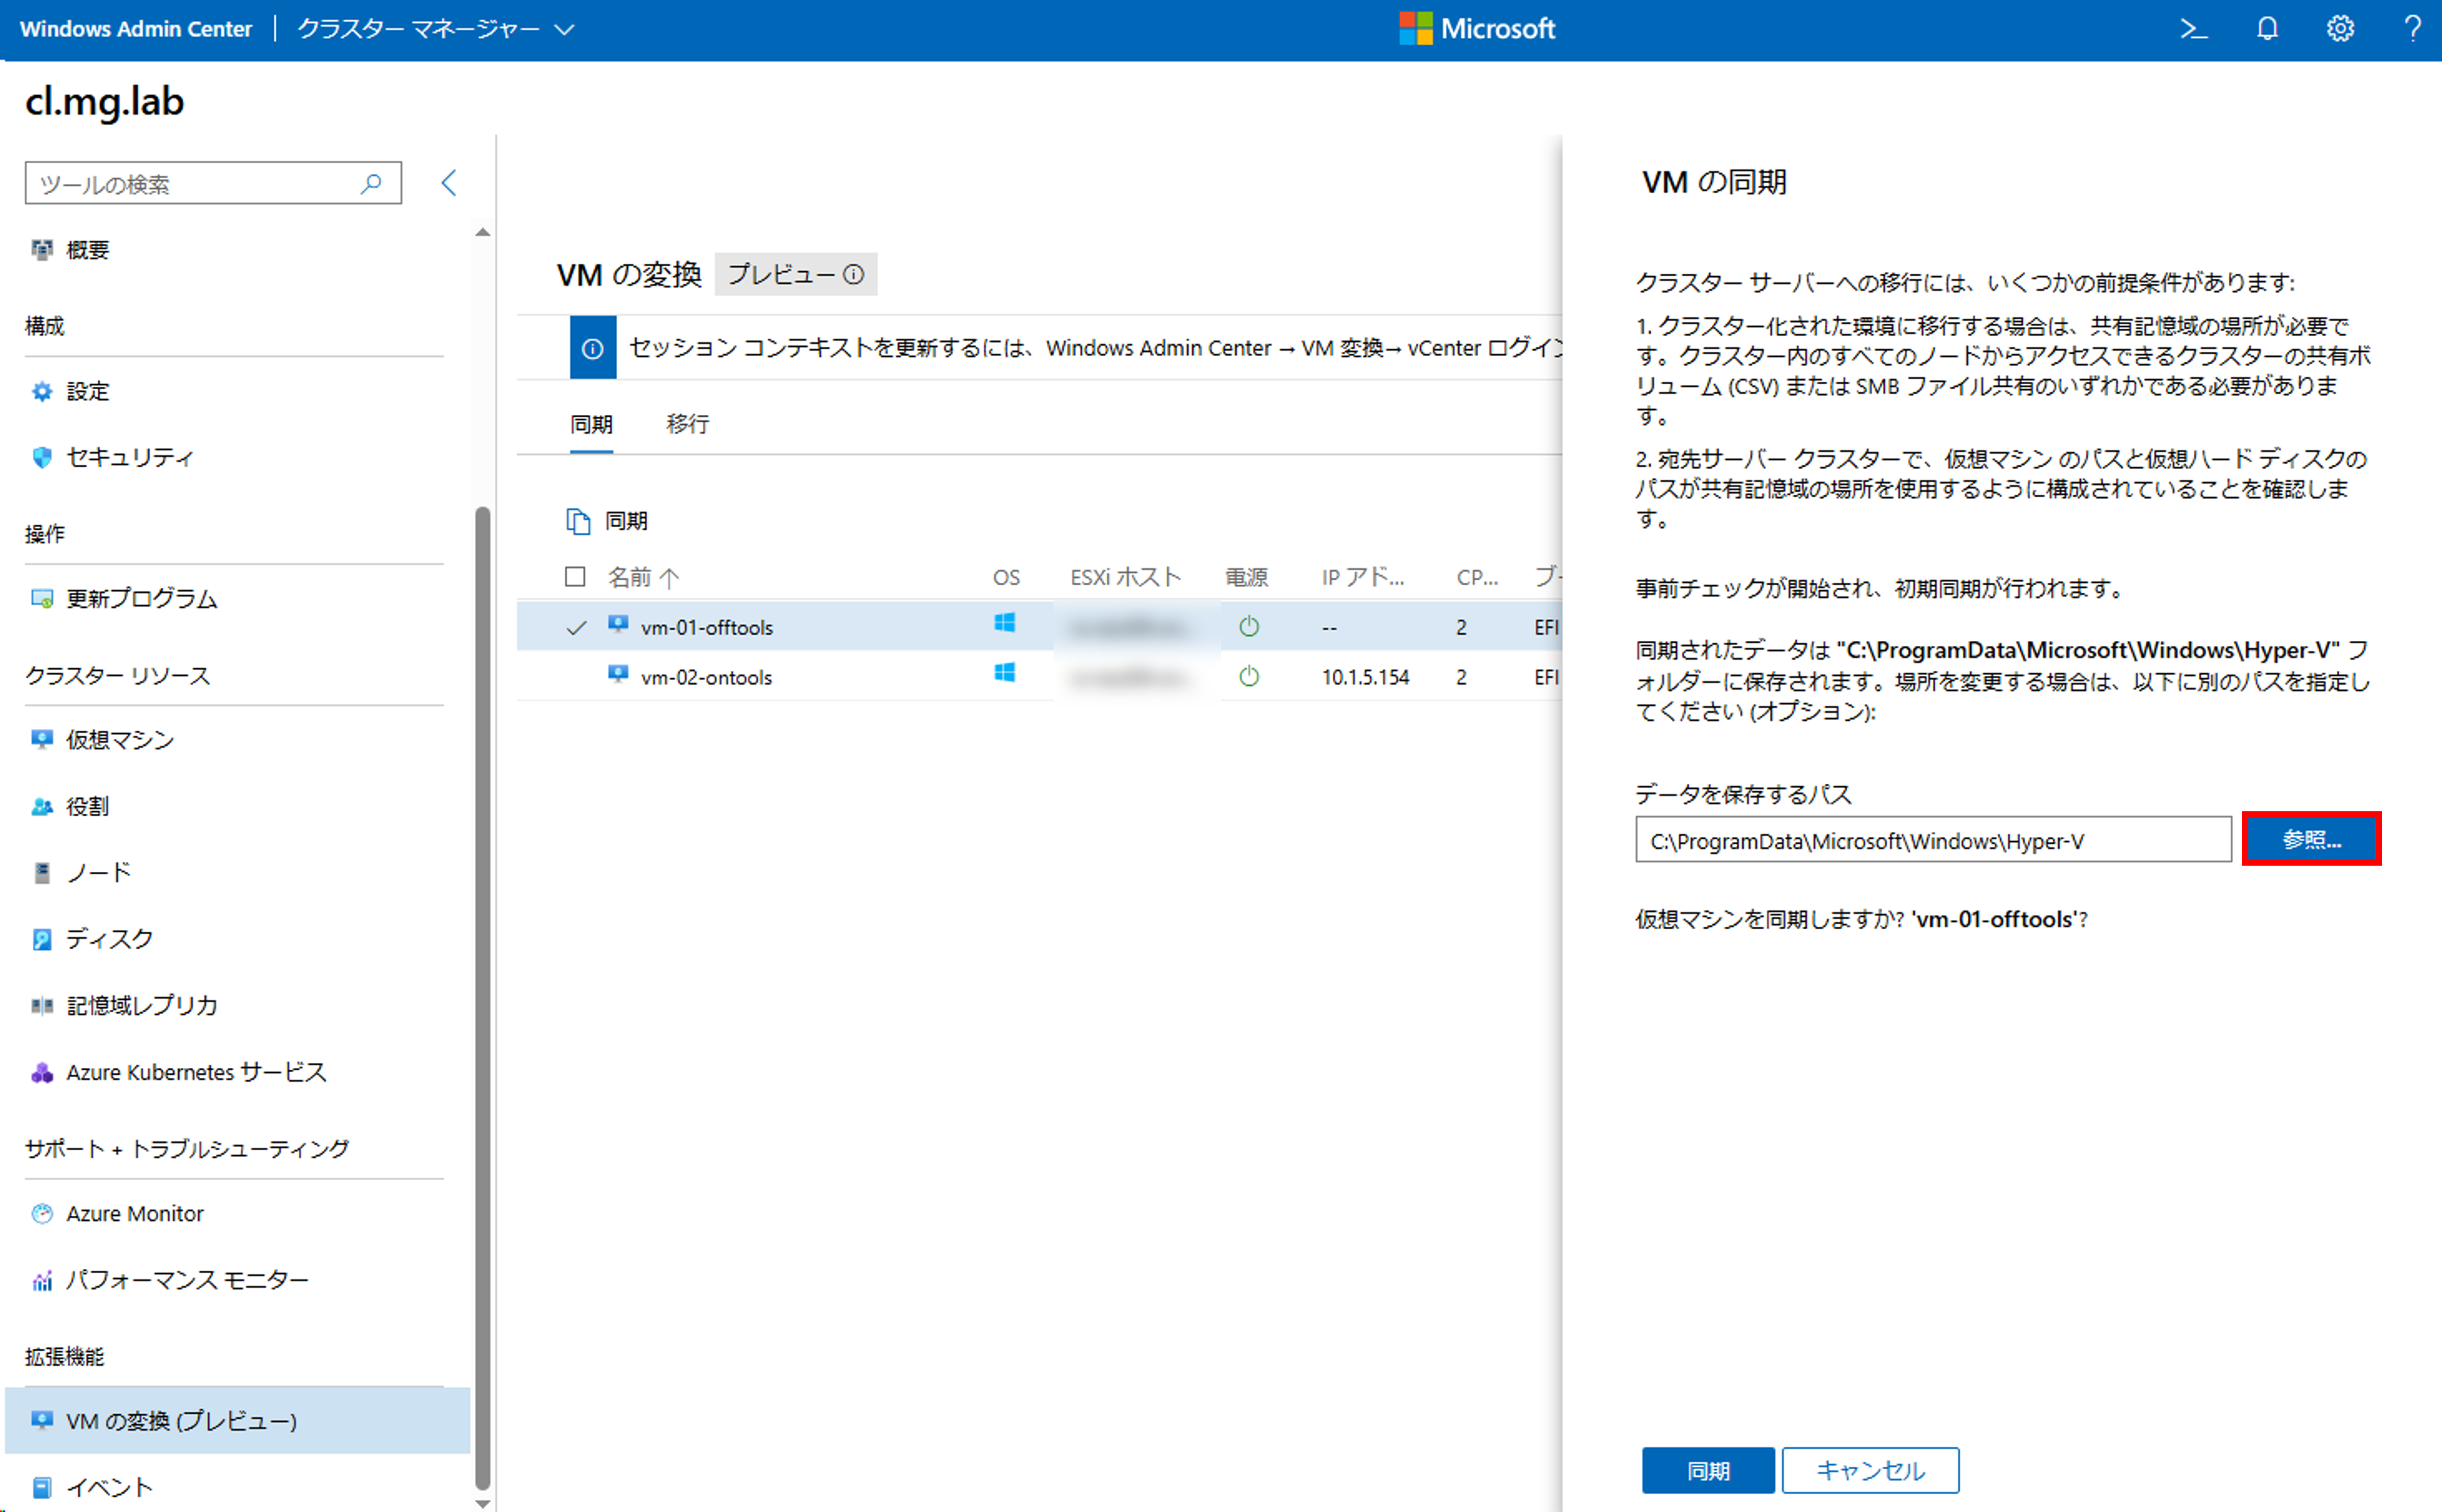
Task: Click the help question mark icon
Action: coord(2412,29)
